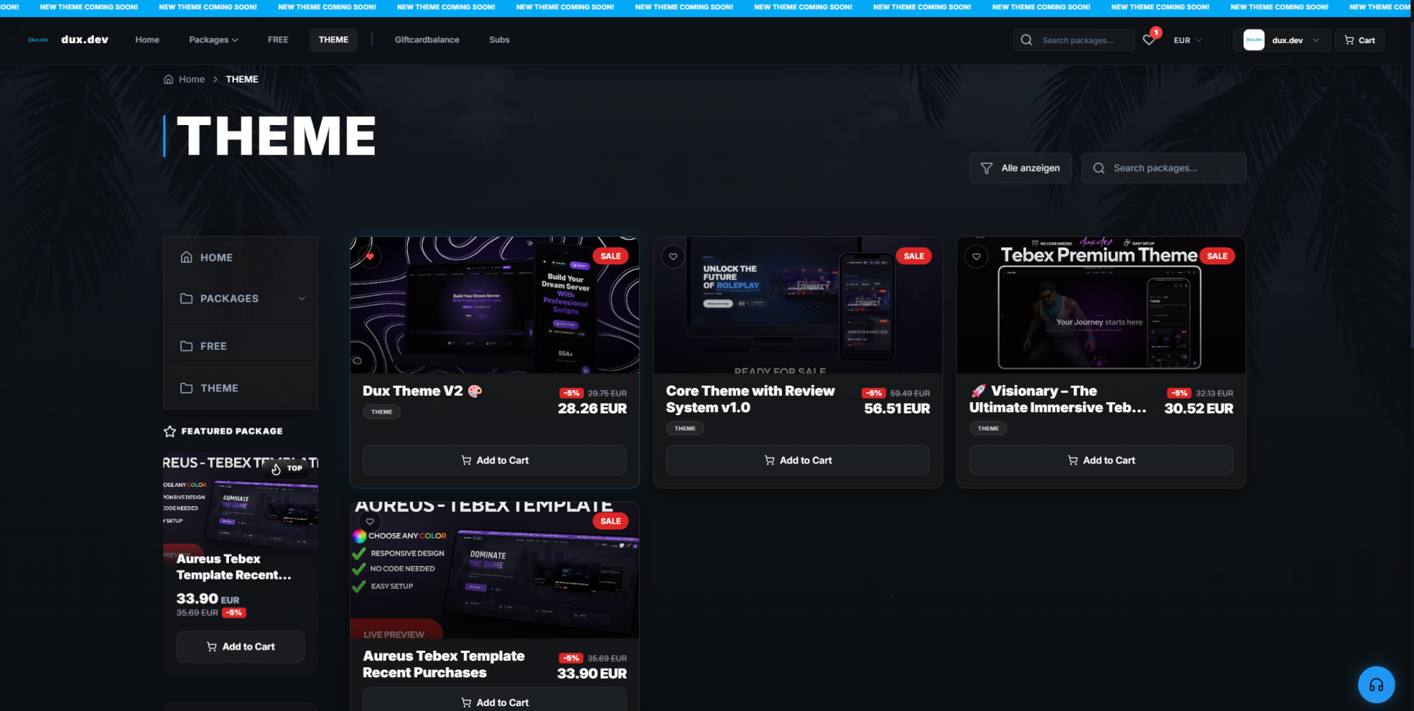
Task: Click the '28.26 EUR' price on Dux Theme V2
Action: click(x=592, y=409)
